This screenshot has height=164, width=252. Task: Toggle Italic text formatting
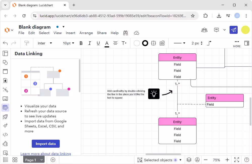[x=89, y=43]
